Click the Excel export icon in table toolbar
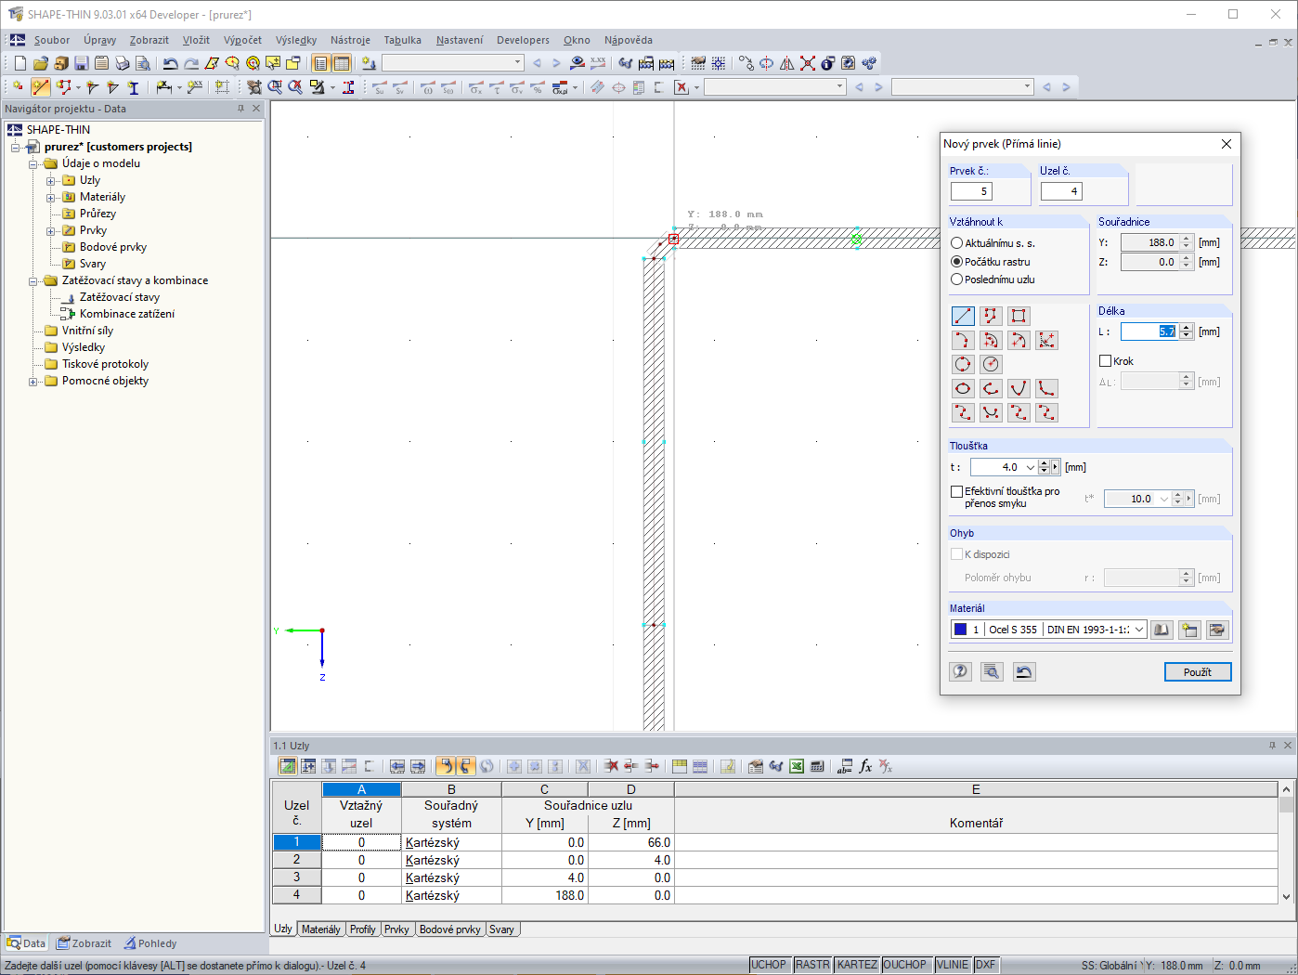The height and width of the screenshot is (975, 1298). [x=797, y=766]
